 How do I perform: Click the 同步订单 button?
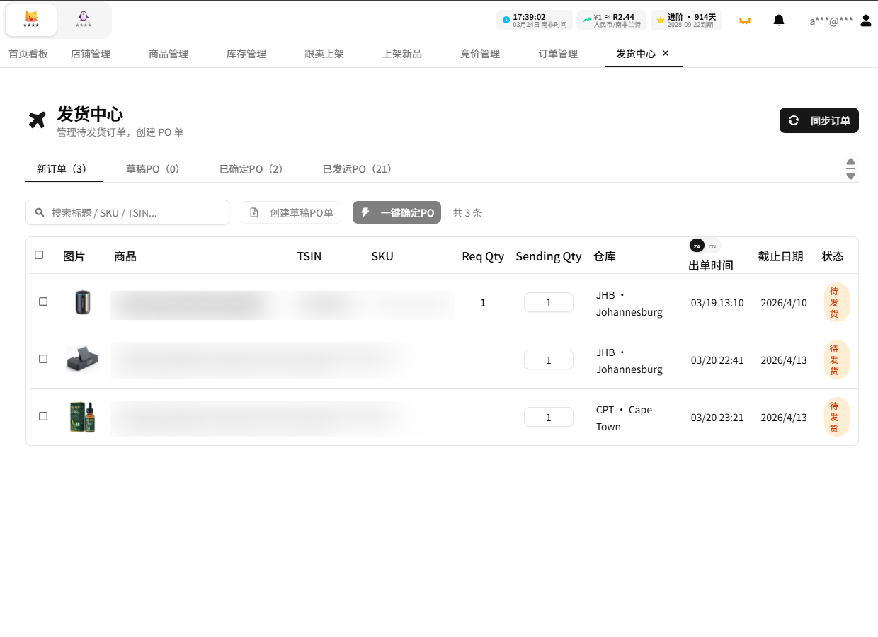click(819, 120)
